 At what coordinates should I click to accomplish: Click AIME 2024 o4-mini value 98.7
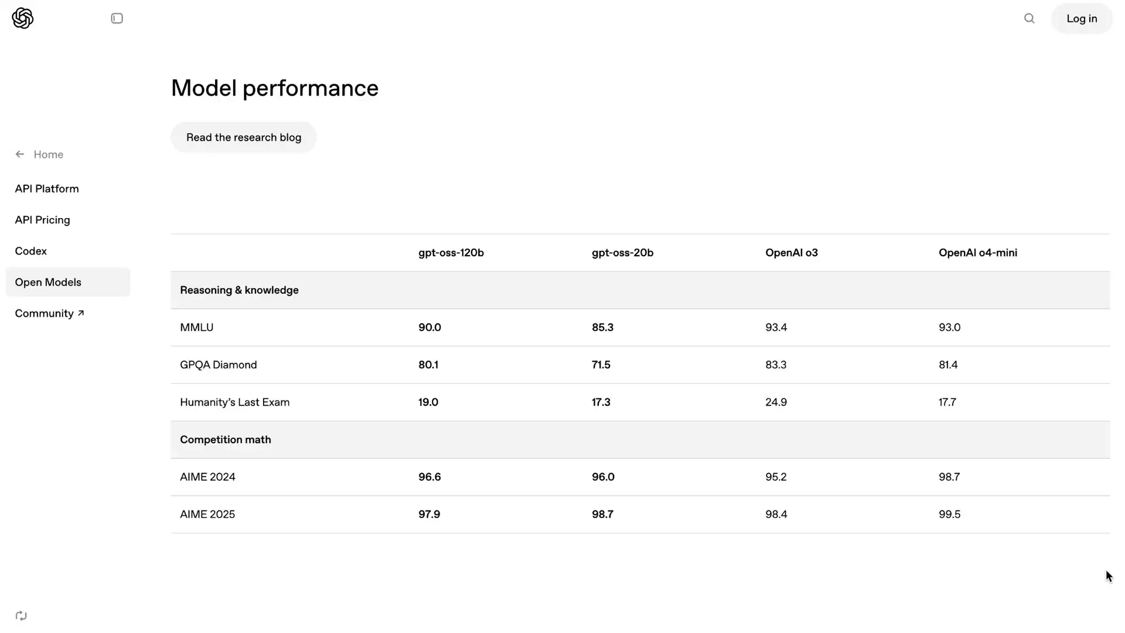[x=949, y=477]
